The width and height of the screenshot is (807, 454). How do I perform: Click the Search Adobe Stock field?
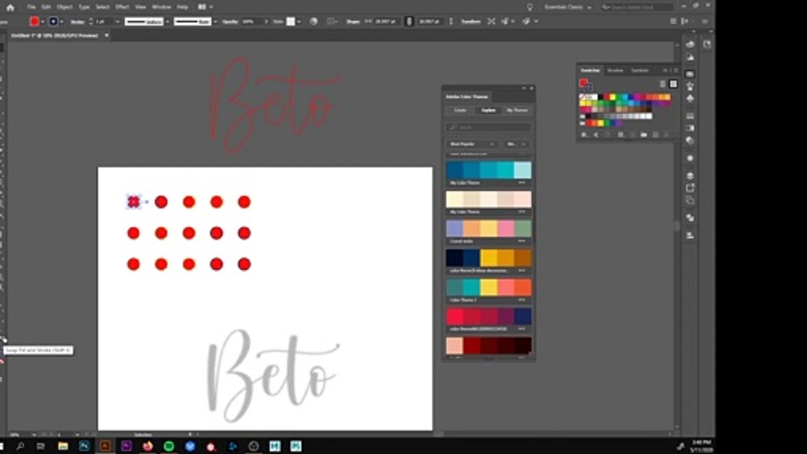637,7
